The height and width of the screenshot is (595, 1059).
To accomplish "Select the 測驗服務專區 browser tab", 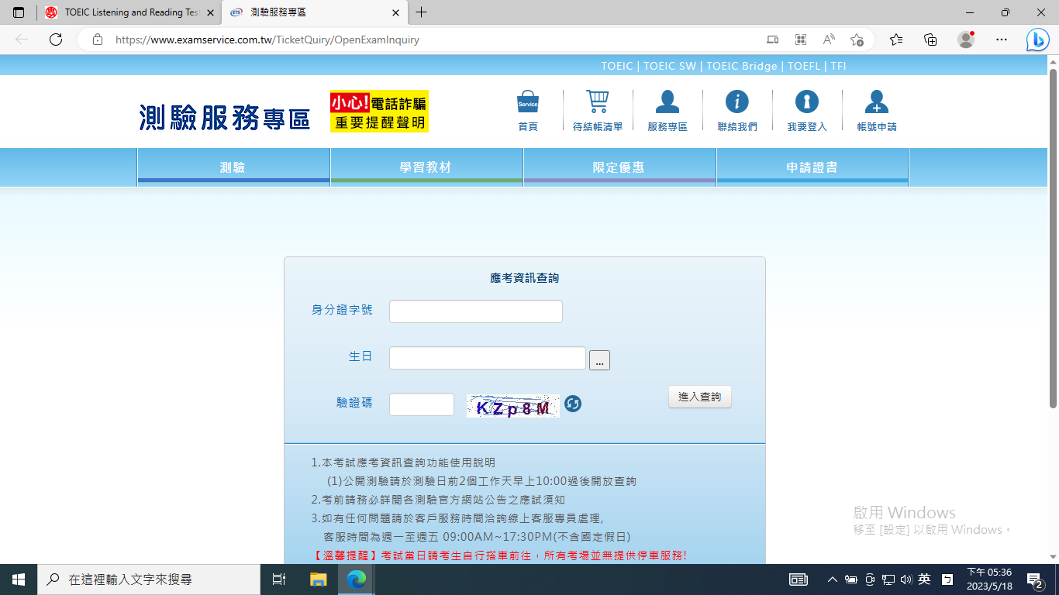I will point(314,12).
